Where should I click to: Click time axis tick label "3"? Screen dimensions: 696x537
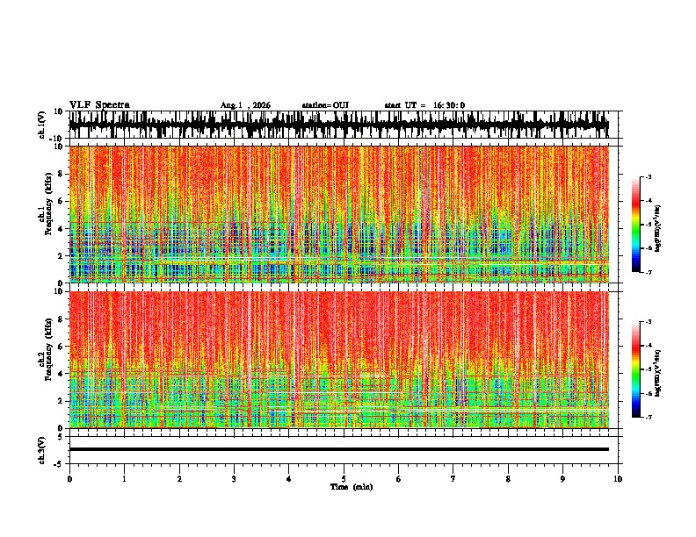234,479
